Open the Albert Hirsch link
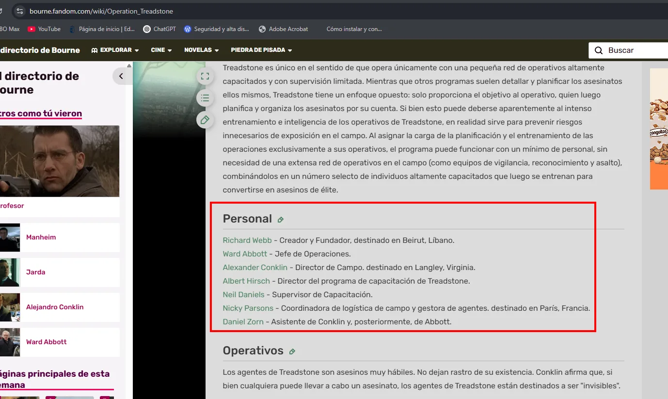 point(246,281)
